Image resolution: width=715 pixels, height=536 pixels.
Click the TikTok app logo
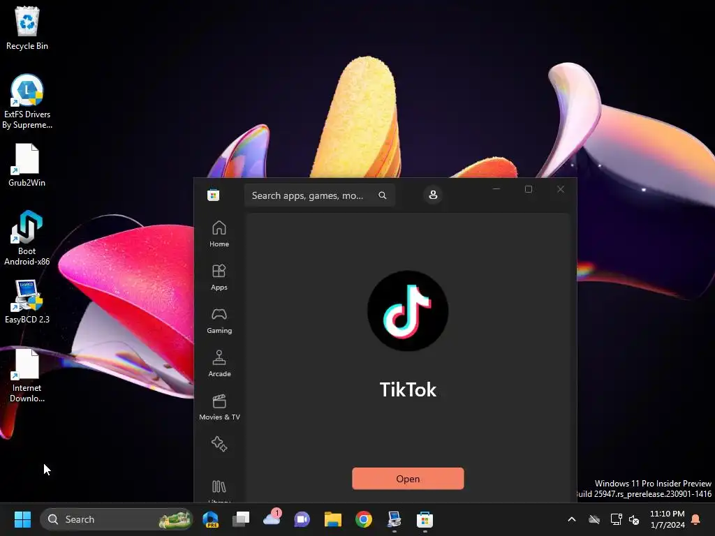click(x=408, y=311)
